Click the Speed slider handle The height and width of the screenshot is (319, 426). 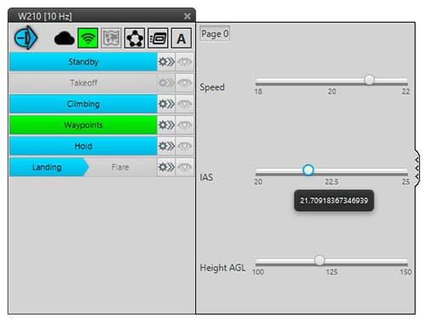tap(369, 80)
